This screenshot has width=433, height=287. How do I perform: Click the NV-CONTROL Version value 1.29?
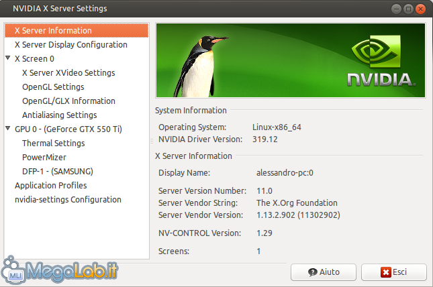(264, 233)
